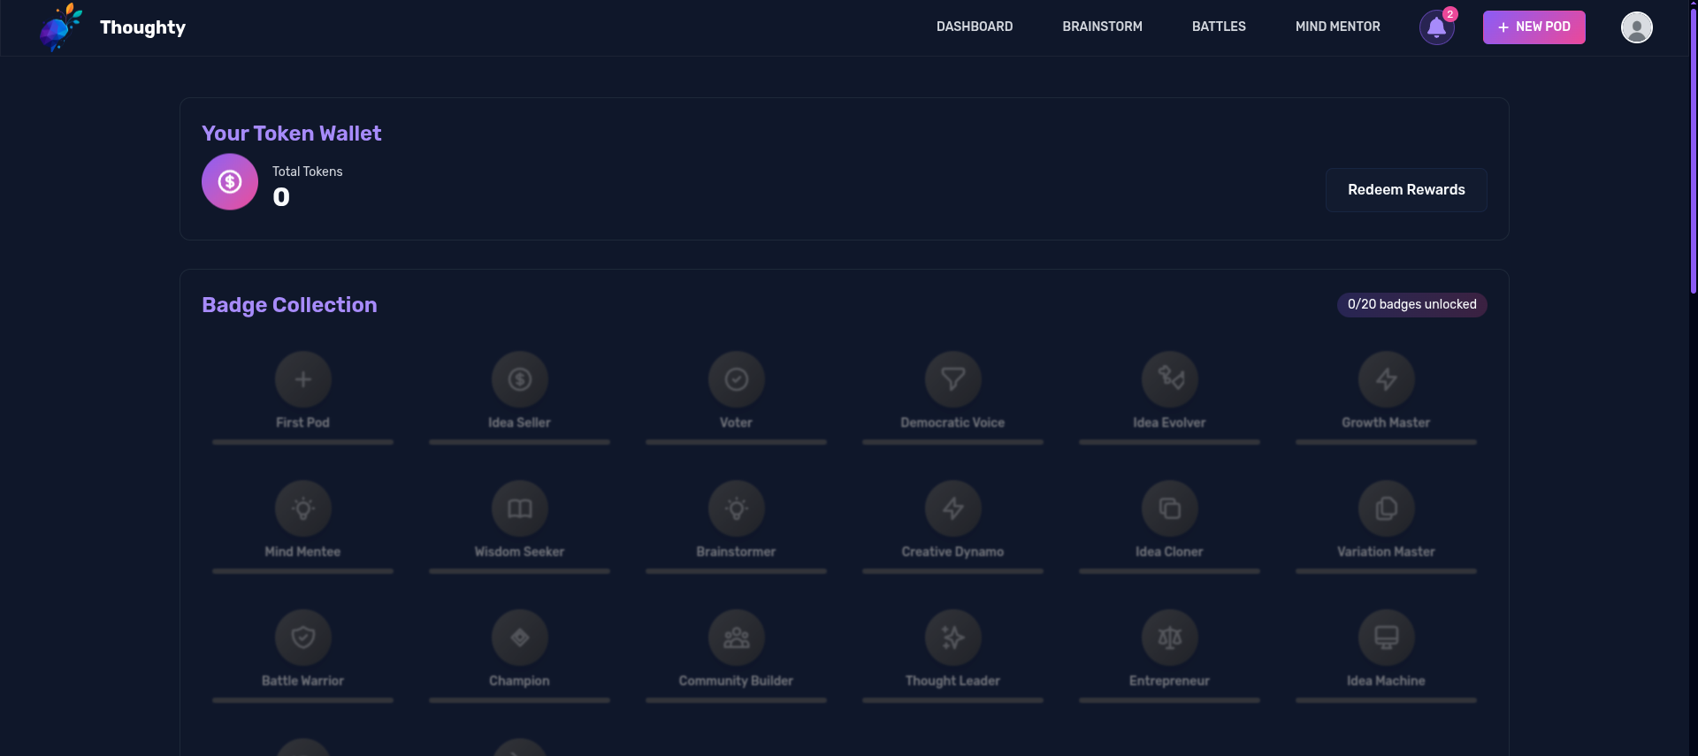Select the Democratic Voice badge icon
Screen dimensions: 1698x756
tap(953, 379)
